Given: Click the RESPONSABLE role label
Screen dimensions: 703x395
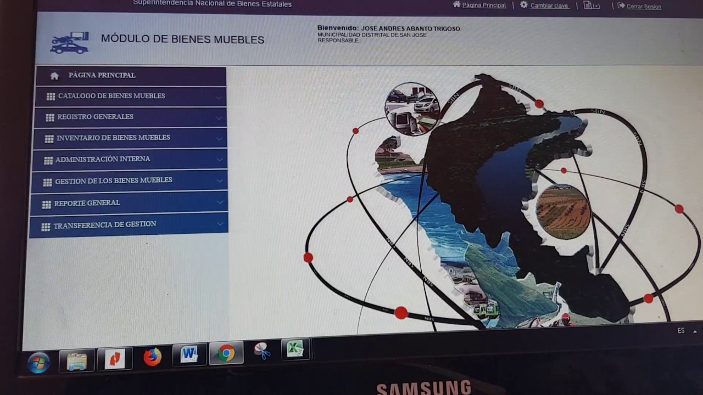Looking at the screenshot, I should tap(338, 41).
